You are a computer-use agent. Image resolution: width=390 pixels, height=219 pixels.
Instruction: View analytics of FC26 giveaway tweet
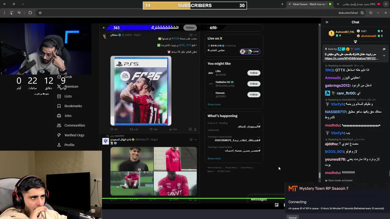point(173,129)
